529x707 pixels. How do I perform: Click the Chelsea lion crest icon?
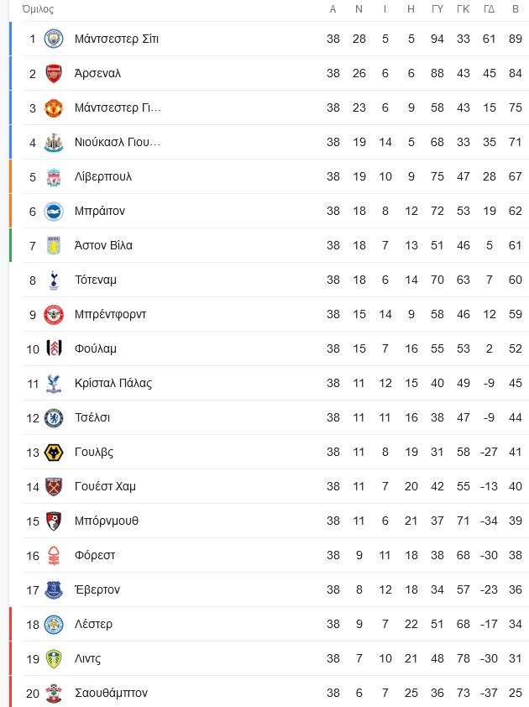click(x=54, y=418)
